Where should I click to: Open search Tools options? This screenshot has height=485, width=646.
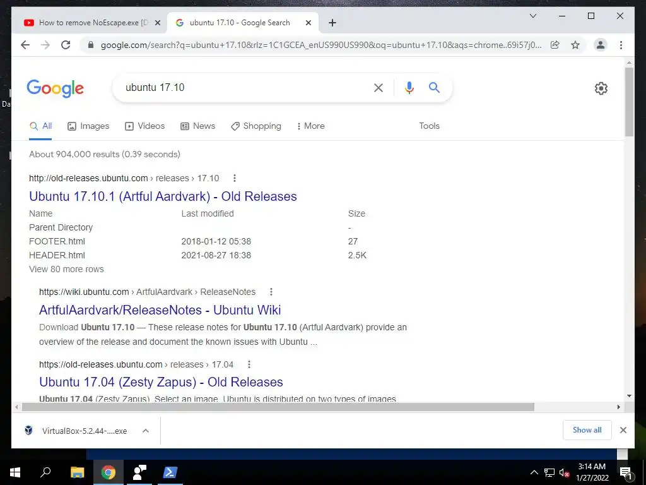[x=429, y=126]
